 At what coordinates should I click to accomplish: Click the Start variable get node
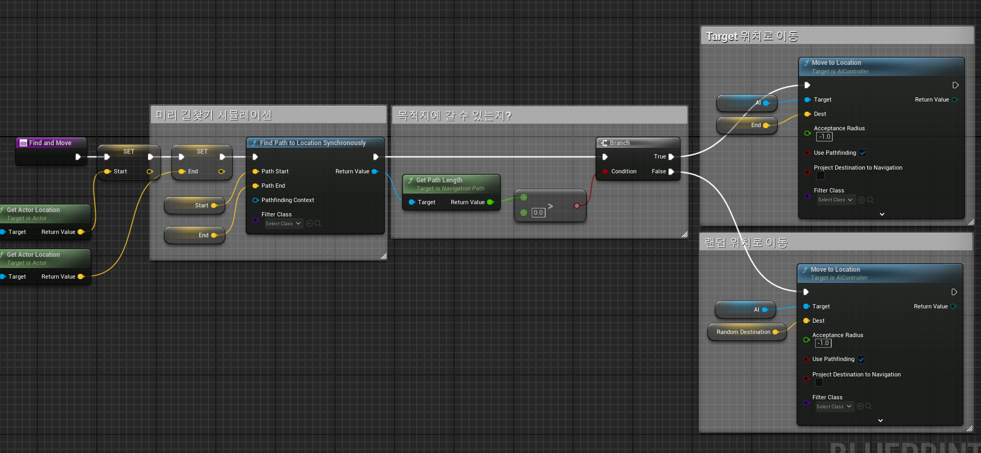pyautogui.click(x=195, y=205)
